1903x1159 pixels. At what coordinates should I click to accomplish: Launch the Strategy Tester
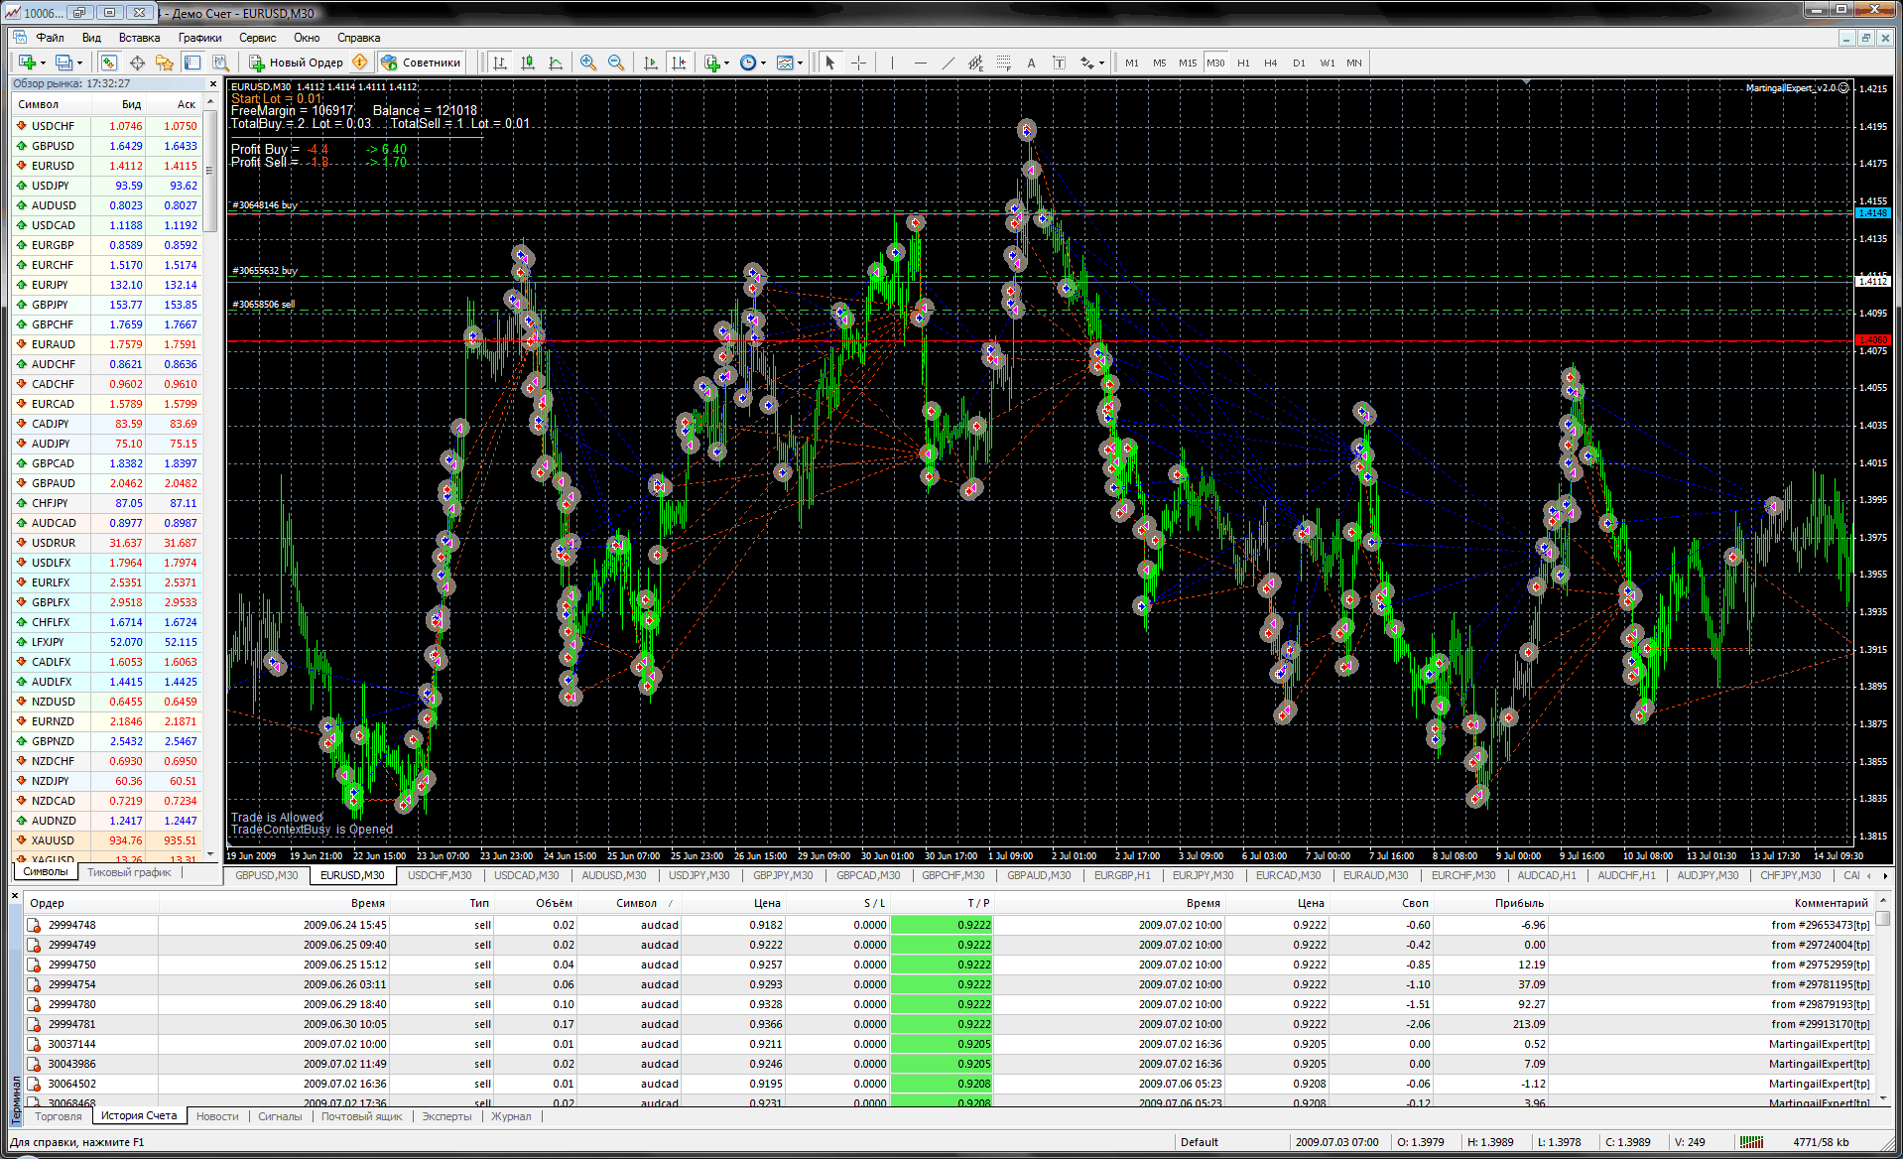pyautogui.click(x=220, y=63)
